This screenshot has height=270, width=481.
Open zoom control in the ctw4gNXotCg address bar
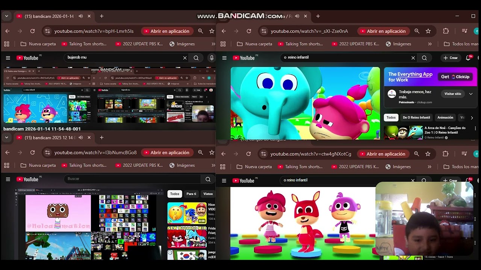point(416,154)
